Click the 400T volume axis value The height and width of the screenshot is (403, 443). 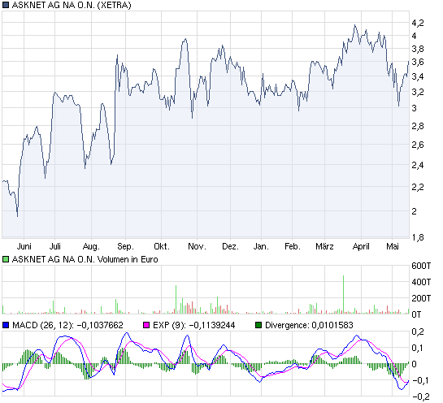(x=421, y=282)
